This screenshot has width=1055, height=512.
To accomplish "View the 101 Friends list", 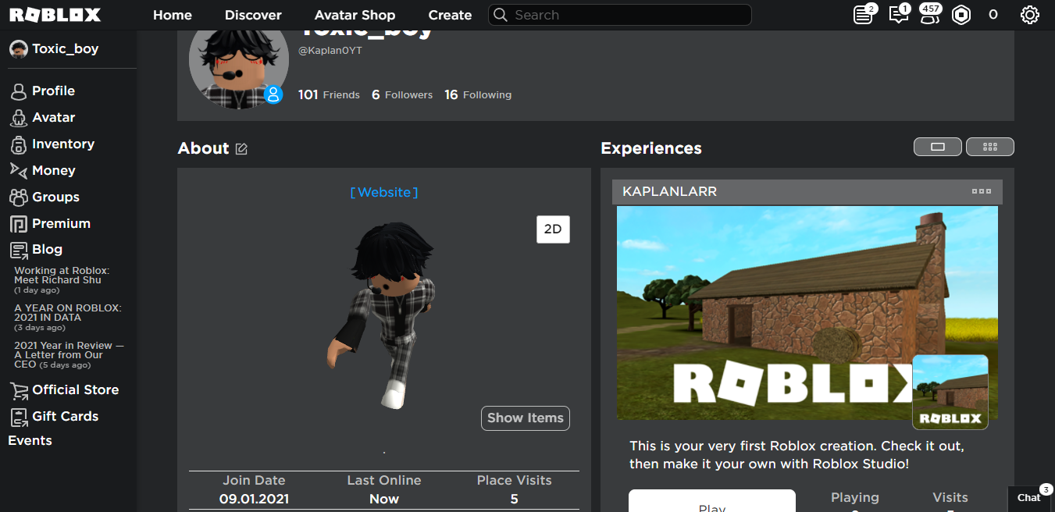I will [x=329, y=94].
